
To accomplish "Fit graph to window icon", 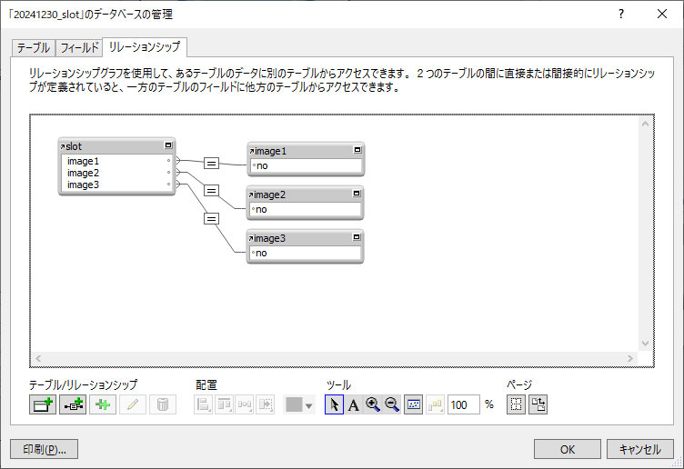I will coord(413,404).
